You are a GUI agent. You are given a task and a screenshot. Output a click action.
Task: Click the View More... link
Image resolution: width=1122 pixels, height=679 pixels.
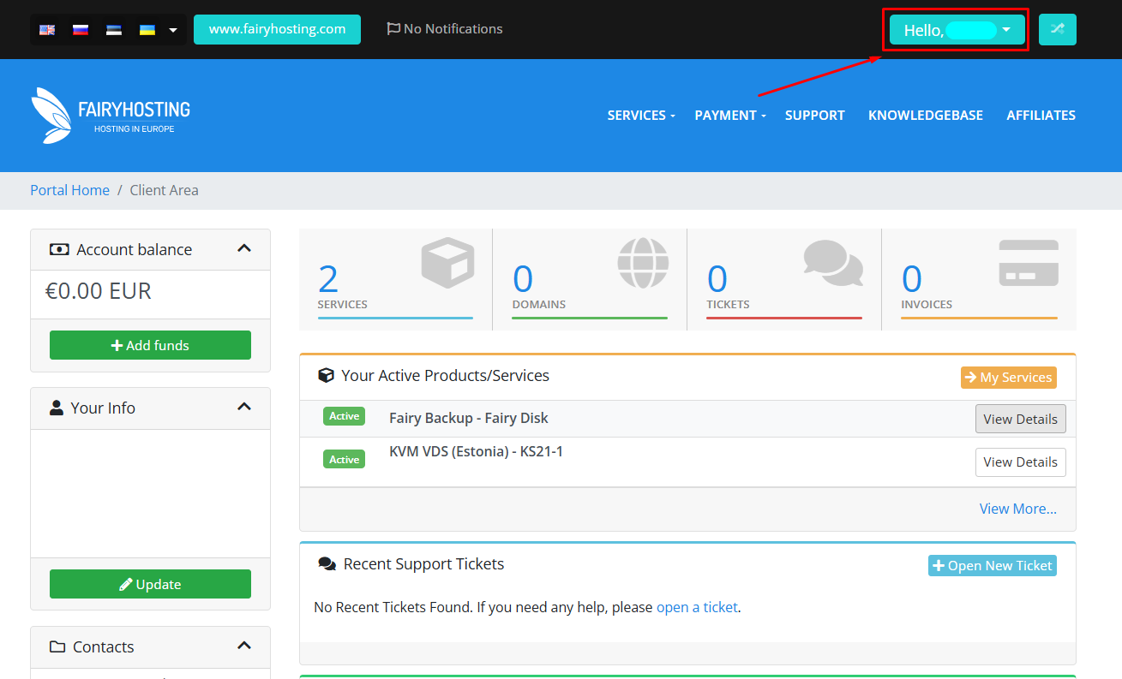(1017, 509)
